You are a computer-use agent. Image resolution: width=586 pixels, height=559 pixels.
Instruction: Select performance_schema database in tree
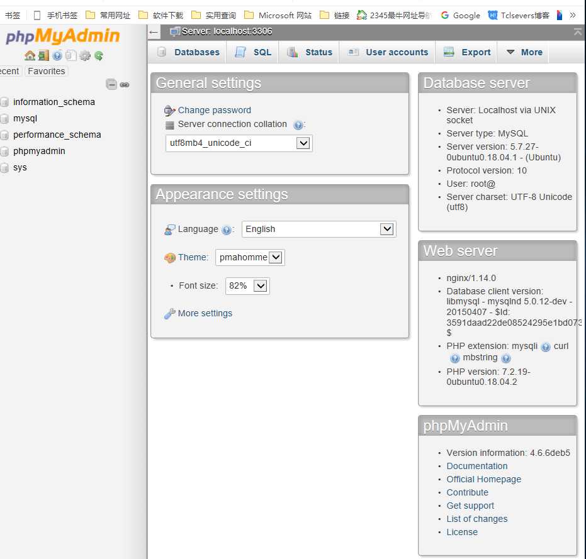(57, 135)
